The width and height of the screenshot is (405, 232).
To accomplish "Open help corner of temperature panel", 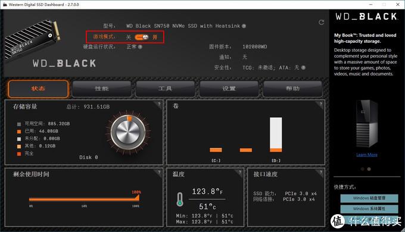I will tap(240, 172).
